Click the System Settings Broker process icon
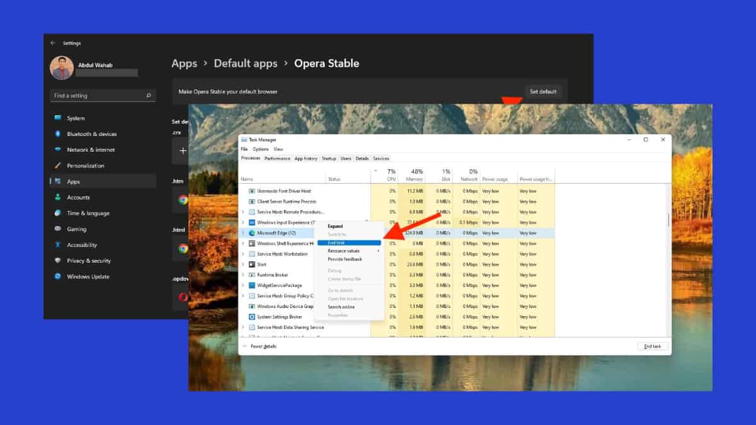Viewport: 756px width, 425px height. (x=252, y=317)
